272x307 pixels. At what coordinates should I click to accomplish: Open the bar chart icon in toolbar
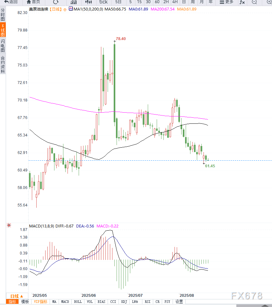tap(73, 2)
